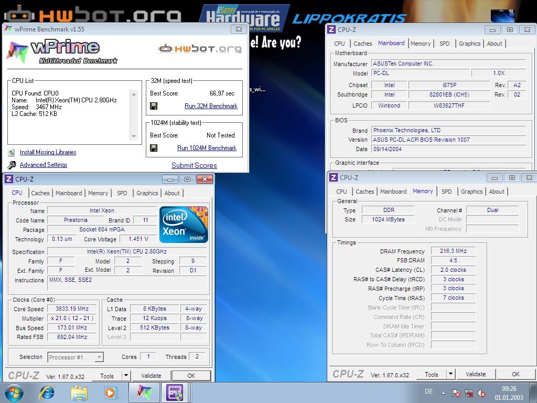Click Submit Scores link

point(194,165)
